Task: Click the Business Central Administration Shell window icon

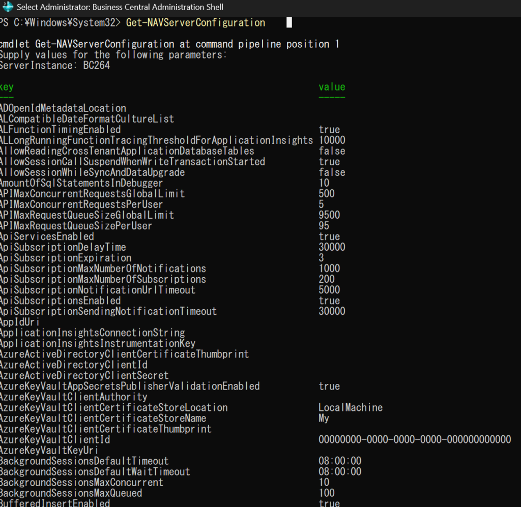Action: pos(8,7)
